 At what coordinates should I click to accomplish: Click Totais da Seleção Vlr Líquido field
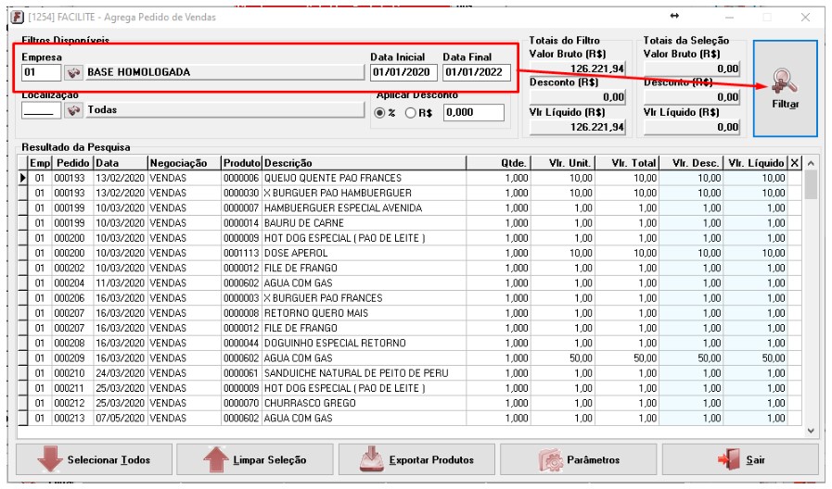[x=691, y=127]
